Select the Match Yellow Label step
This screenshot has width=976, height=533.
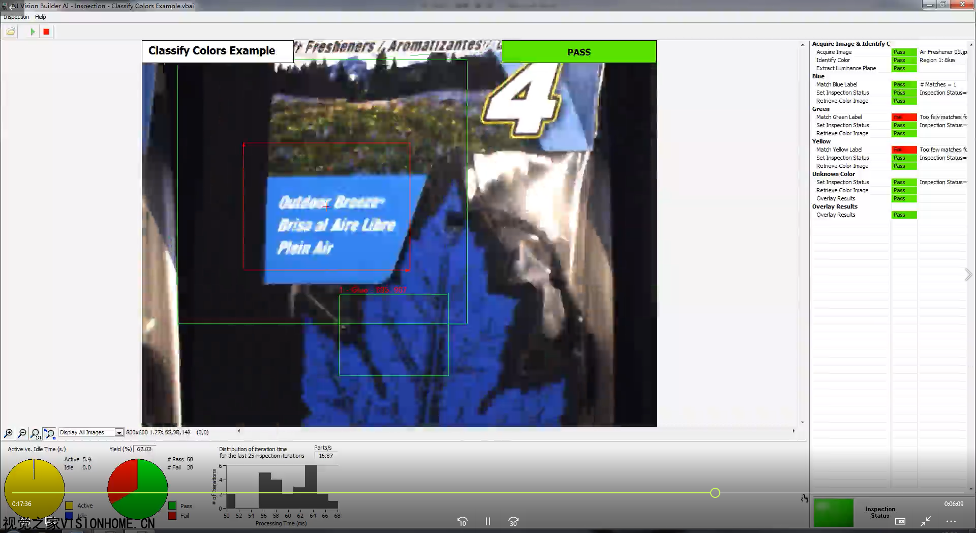point(839,150)
